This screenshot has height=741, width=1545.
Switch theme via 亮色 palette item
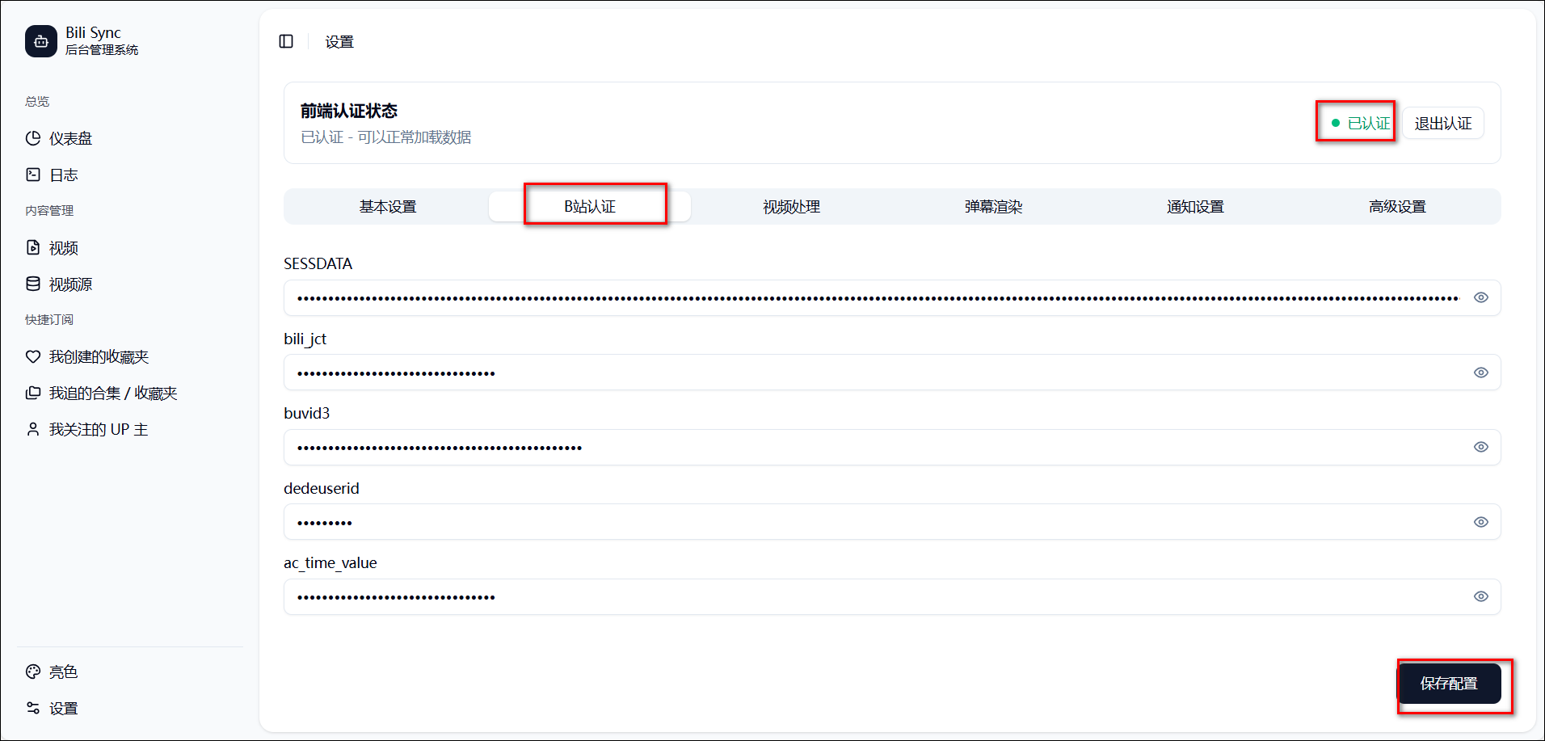(63, 672)
